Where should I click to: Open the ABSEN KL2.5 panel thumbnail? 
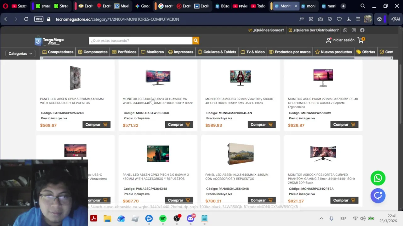(241, 154)
